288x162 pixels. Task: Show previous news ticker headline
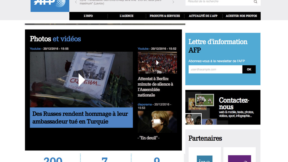76,2
